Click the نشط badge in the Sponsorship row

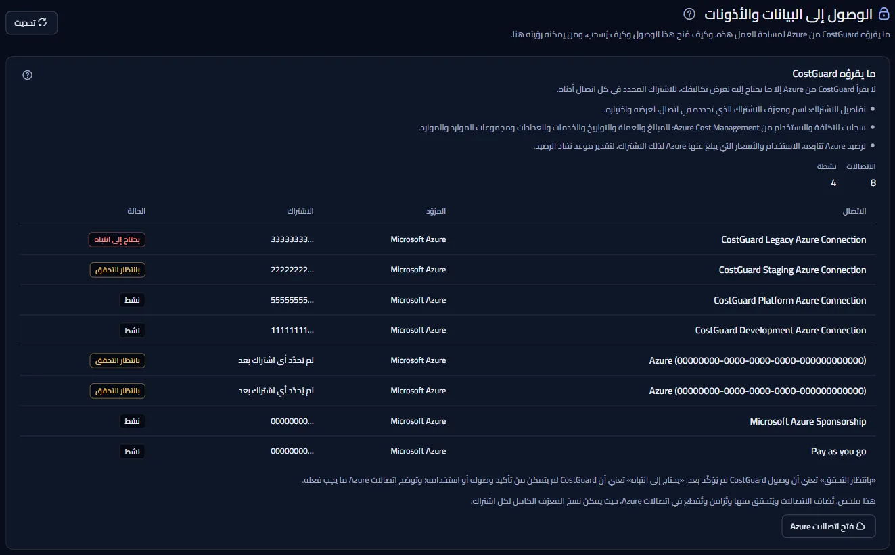click(133, 421)
